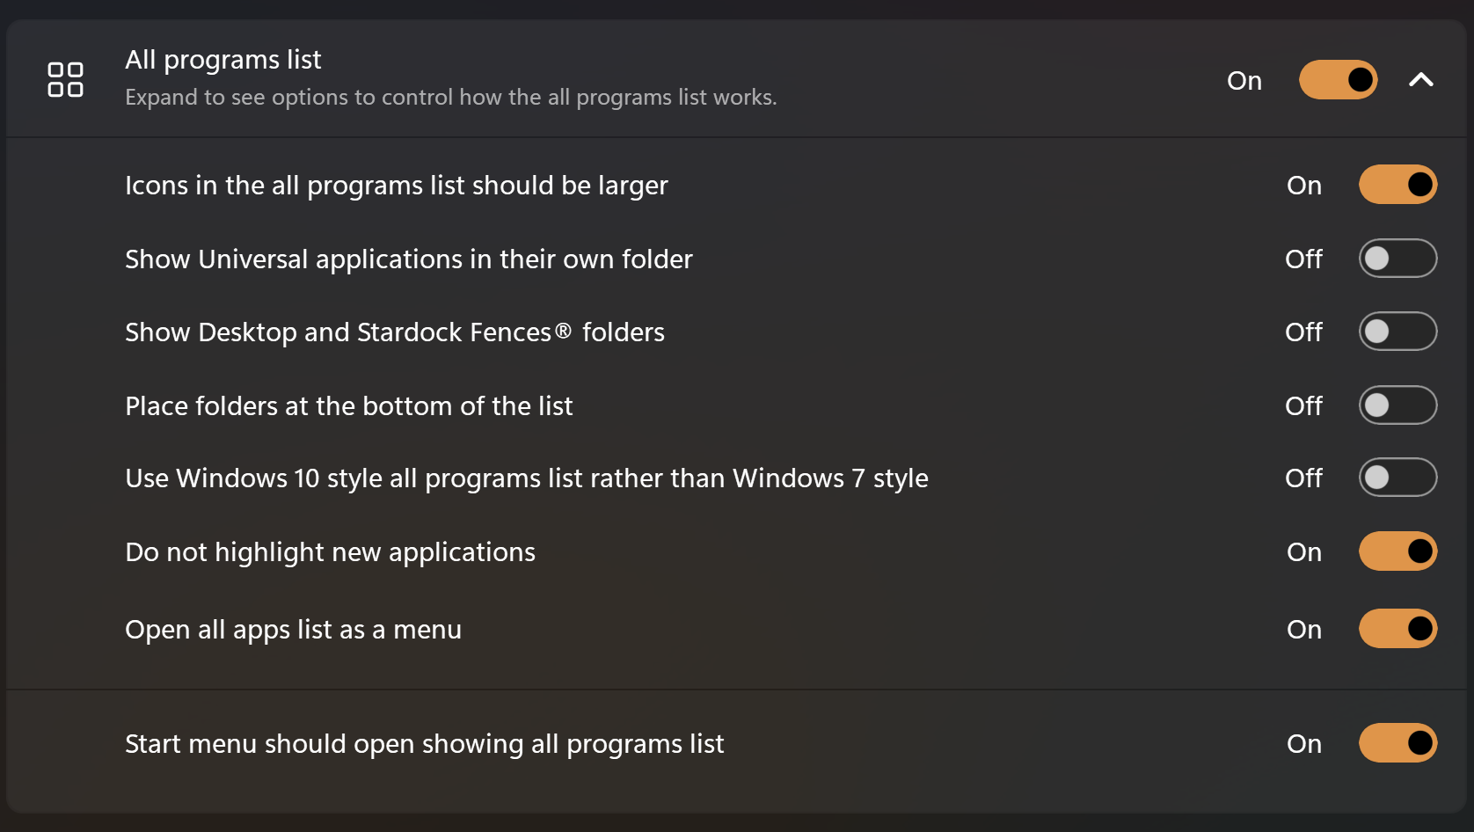
Task: Click the Place folders at bottom label
Action: 348,406
